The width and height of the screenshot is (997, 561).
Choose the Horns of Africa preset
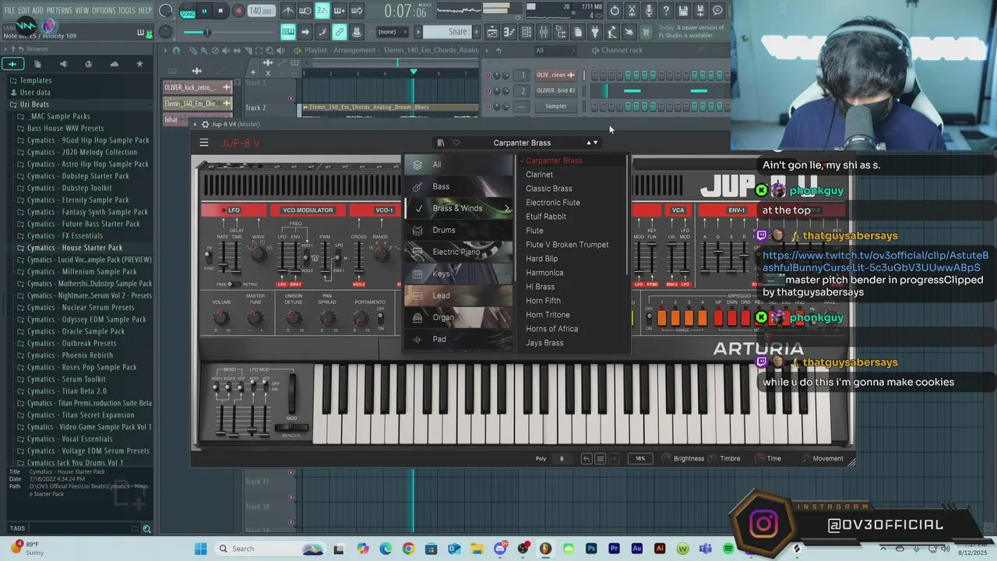click(x=551, y=329)
